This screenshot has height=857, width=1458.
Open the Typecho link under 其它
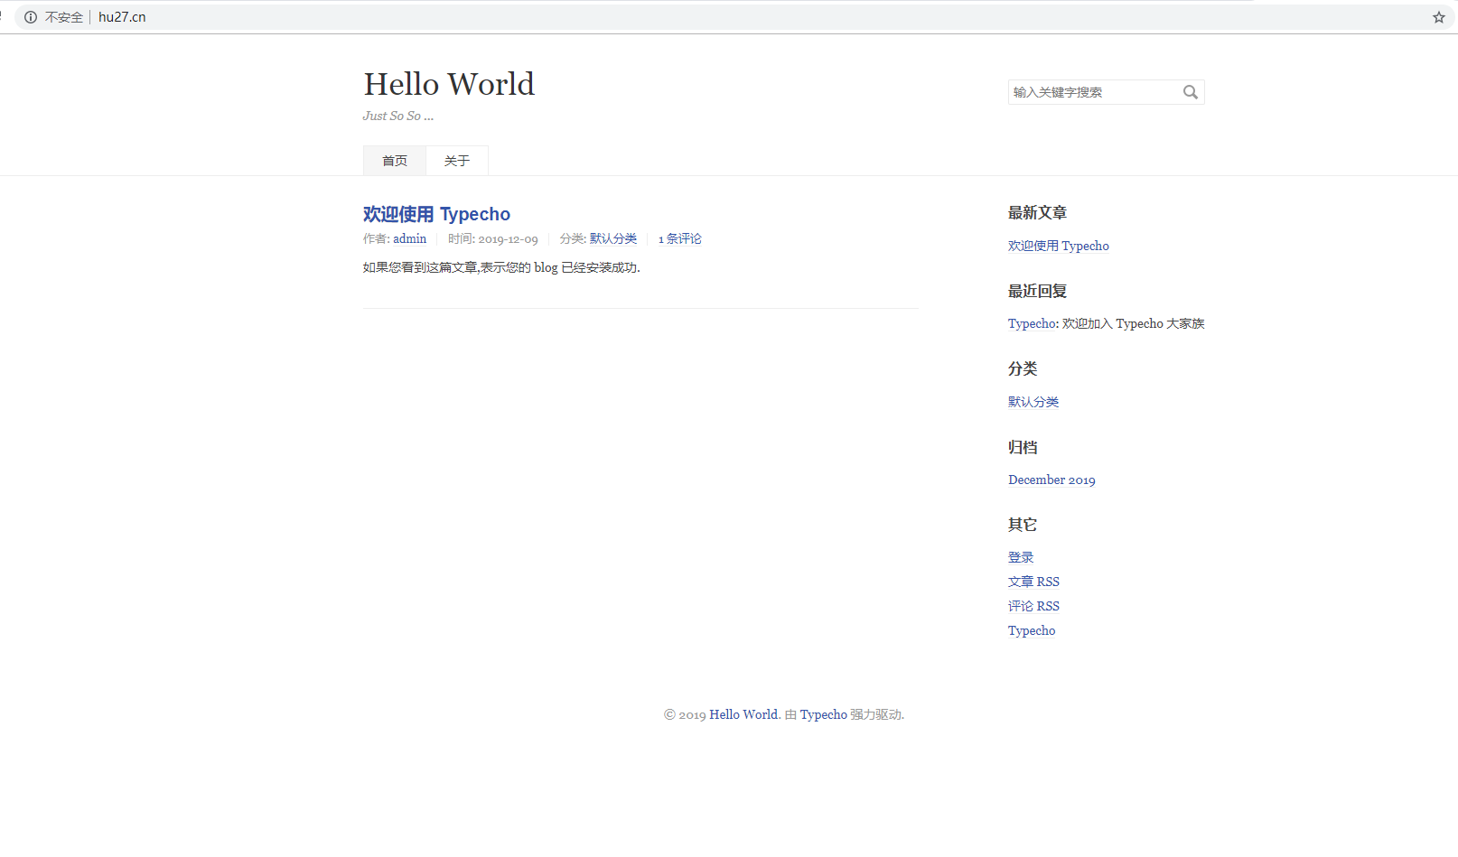click(x=1032, y=630)
